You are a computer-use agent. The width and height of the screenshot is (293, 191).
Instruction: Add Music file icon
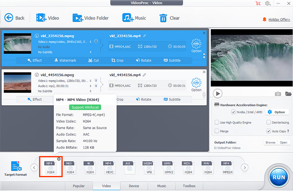coord(128,18)
